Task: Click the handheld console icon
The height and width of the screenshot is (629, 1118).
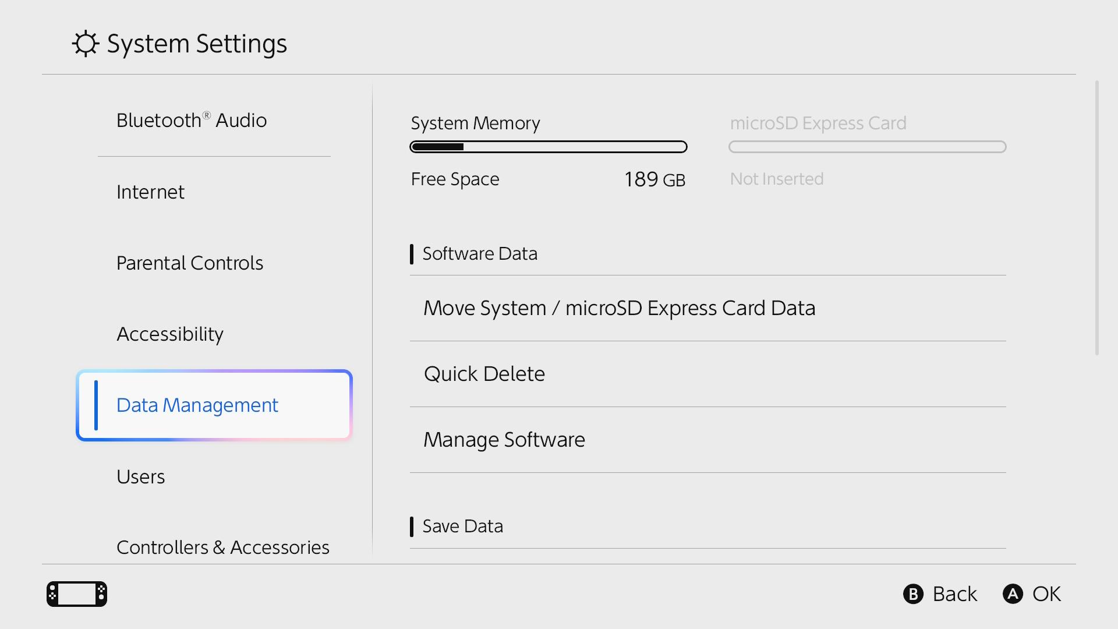Action: tap(77, 594)
